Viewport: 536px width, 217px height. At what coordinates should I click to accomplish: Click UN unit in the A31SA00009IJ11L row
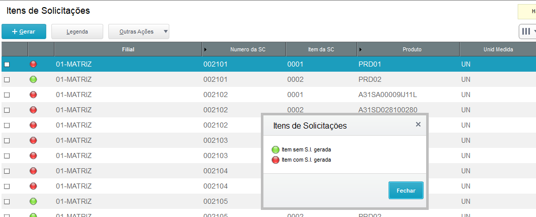coord(466,95)
